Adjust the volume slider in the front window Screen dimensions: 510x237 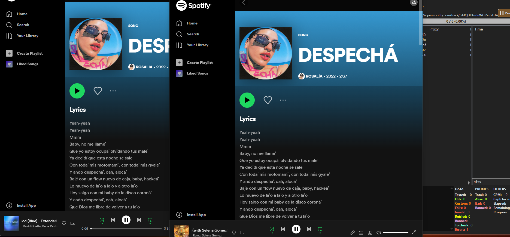396,233
